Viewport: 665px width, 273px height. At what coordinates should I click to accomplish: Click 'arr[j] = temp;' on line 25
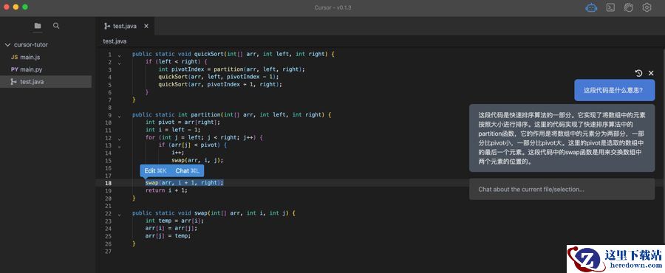point(168,236)
